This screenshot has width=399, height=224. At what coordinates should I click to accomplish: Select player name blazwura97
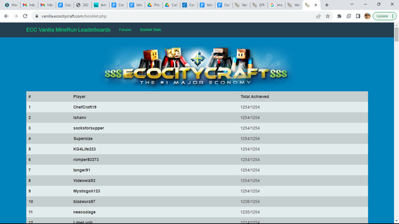click(x=84, y=202)
